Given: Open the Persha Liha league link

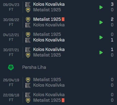Looking at the screenshot, I should tap(34, 67).
